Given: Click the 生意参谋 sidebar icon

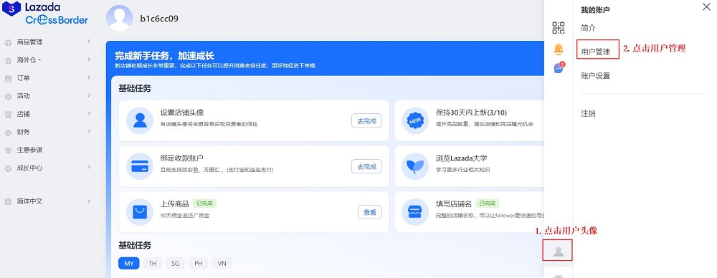Looking at the screenshot, I should pyautogui.click(x=8, y=150).
